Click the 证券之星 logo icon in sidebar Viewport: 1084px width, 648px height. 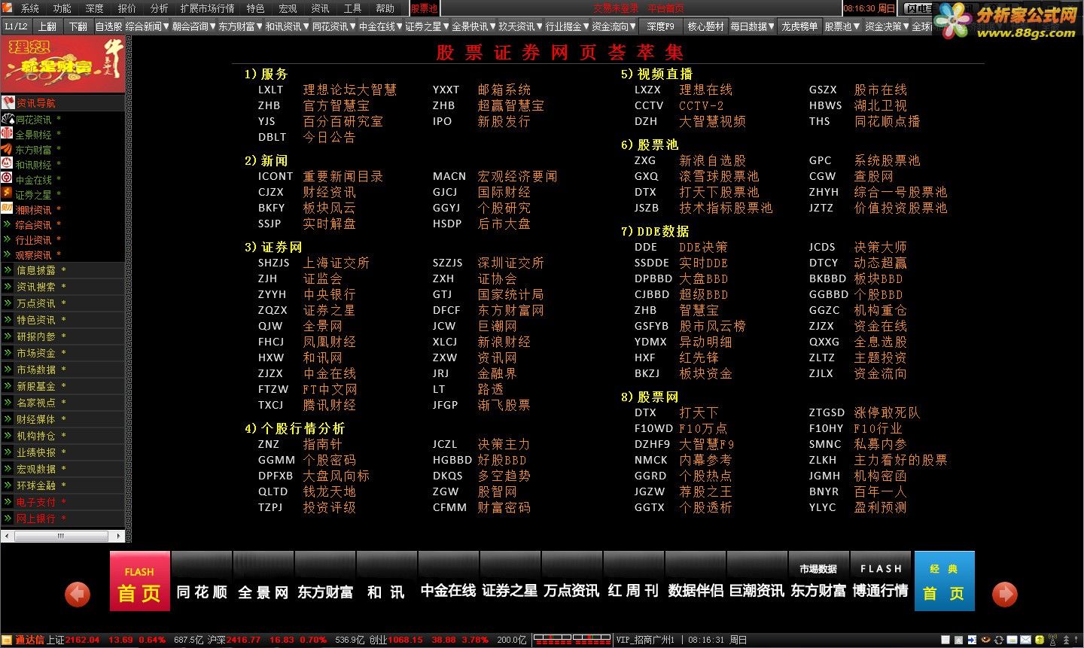8,194
